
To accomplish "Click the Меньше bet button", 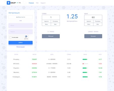I will tap(51, 36).
